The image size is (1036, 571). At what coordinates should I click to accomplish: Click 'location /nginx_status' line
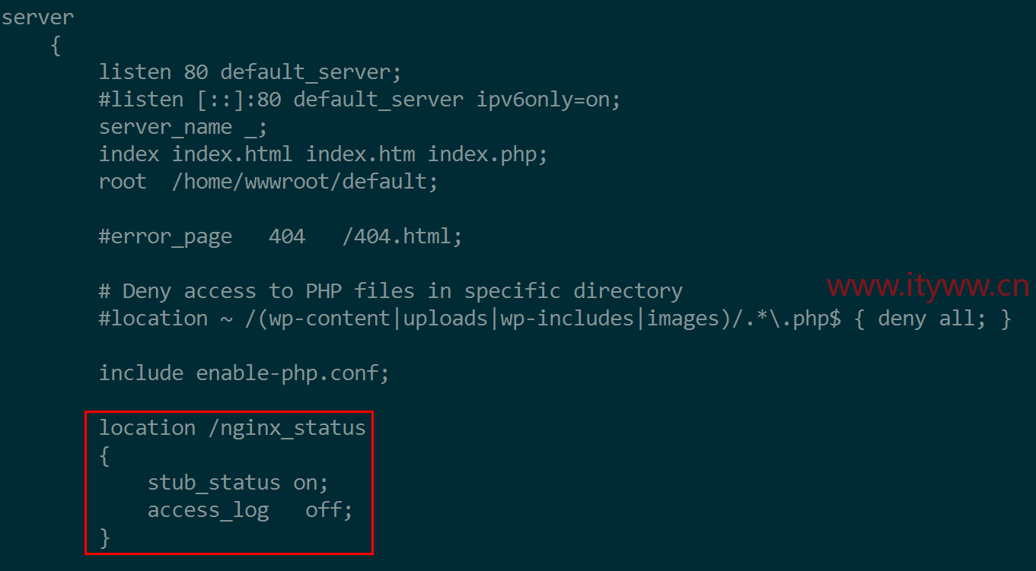[x=232, y=428]
